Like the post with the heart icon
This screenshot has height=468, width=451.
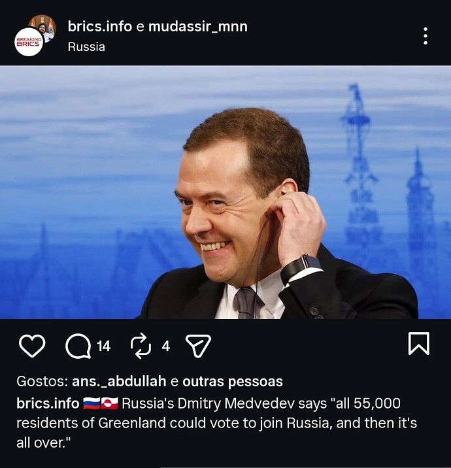click(31, 346)
